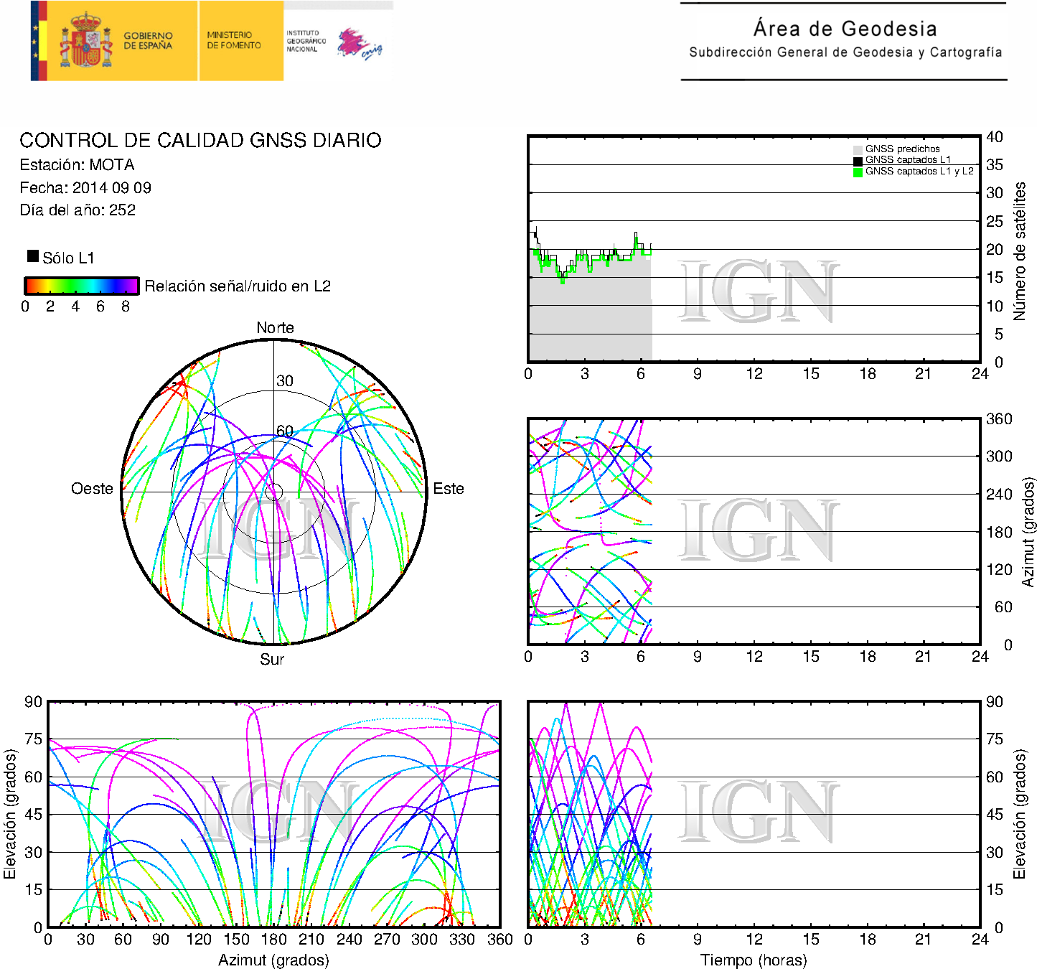Click the Azimut (grados) label under elevation chart
This screenshot has height=969, width=1037.
click(x=273, y=960)
